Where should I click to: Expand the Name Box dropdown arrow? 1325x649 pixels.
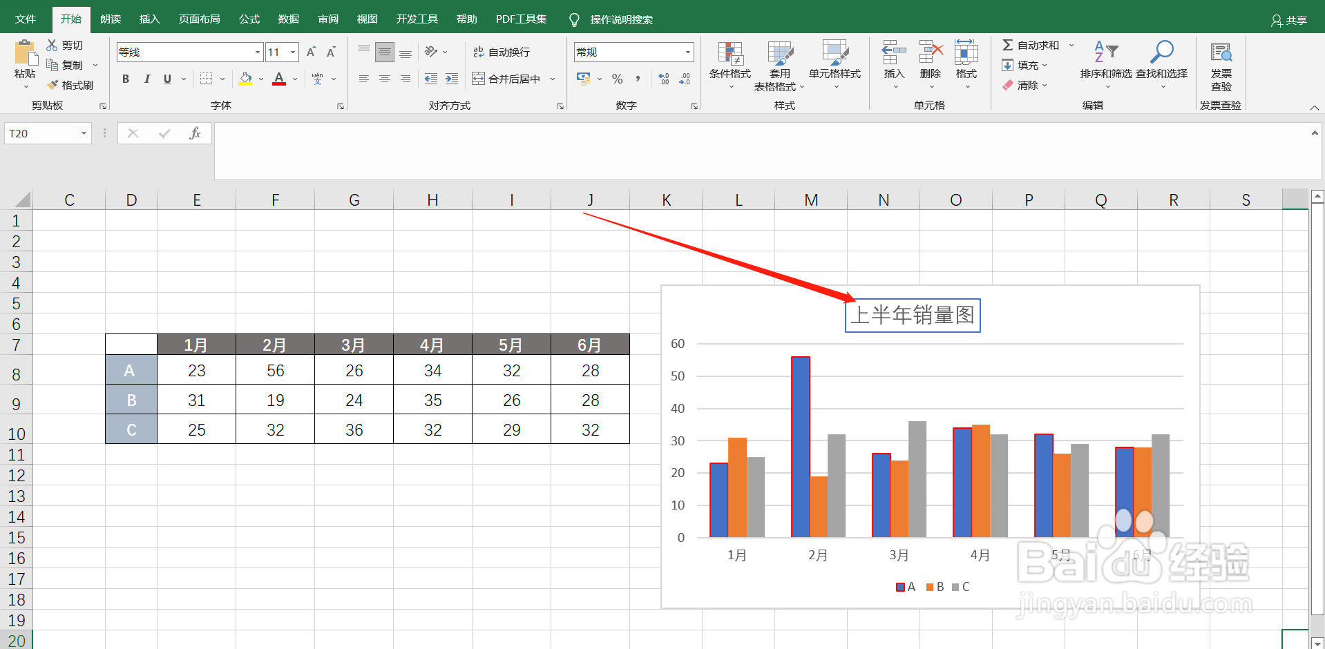click(84, 133)
